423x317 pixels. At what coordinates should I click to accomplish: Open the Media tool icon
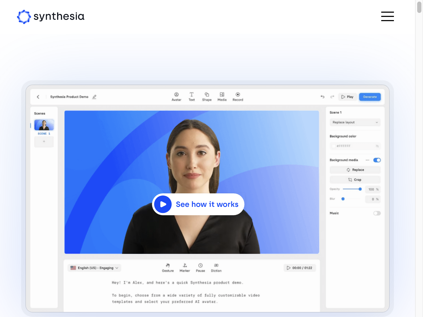(x=222, y=95)
